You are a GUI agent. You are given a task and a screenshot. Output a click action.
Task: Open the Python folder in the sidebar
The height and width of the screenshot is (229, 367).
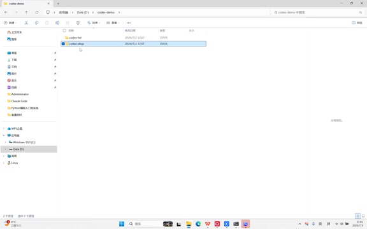tap(23, 108)
